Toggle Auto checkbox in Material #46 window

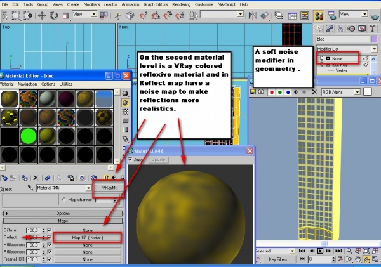130,160
